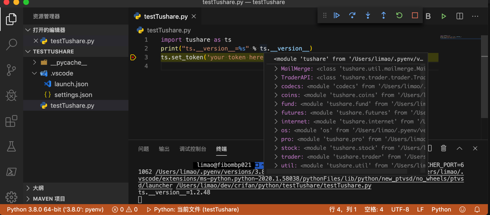Delete the terminal with the trash icon
This screenshot has height=215, width=490.
coord(443,148)
